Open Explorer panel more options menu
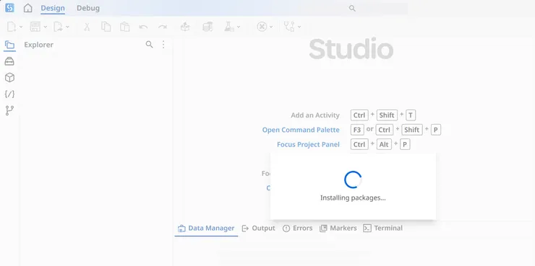This screenshot has height=266, width=535. click(x=163, y=45)
